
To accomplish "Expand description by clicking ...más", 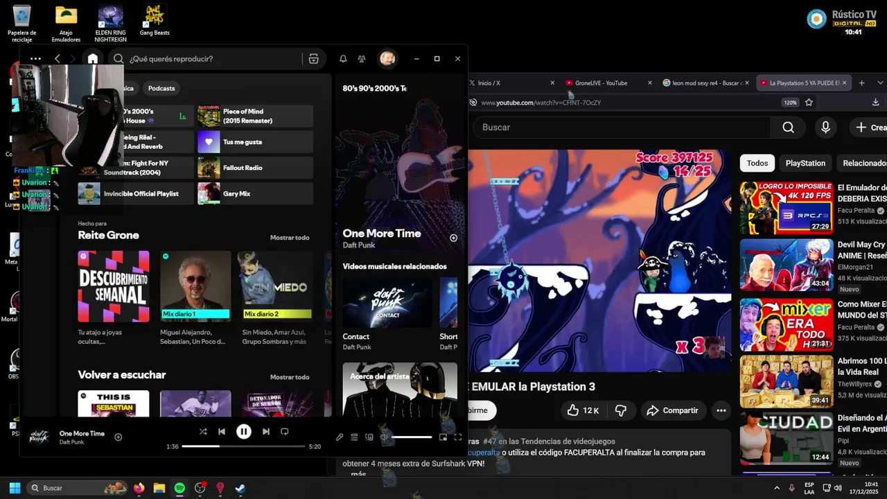I will click(x=357, y=474).
